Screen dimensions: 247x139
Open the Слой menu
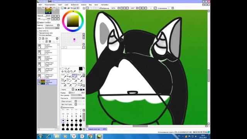[x=66, y=5]
